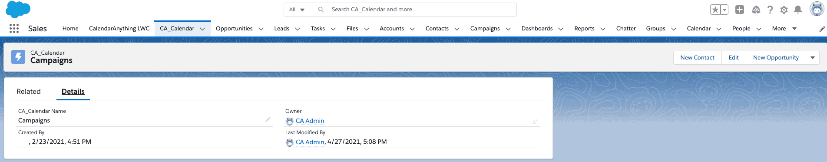Click the Edit record button
Viewport: 827px width, 162px height.
coord(734,58)
